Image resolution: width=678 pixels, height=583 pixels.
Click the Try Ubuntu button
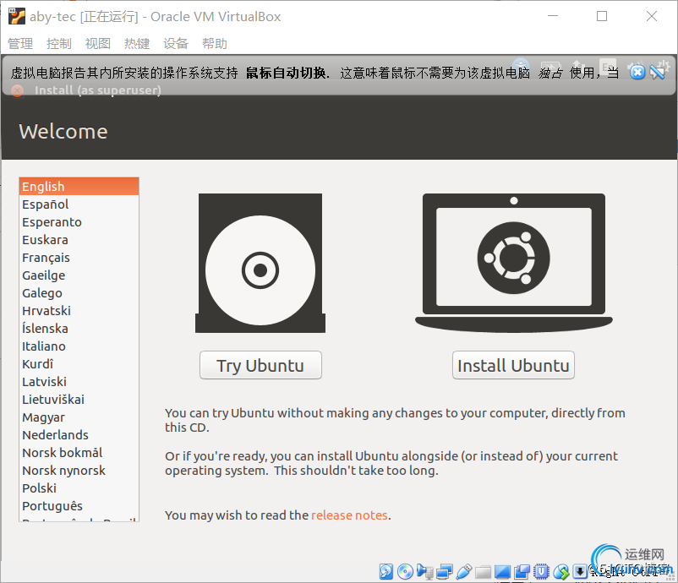coord(260,365)
